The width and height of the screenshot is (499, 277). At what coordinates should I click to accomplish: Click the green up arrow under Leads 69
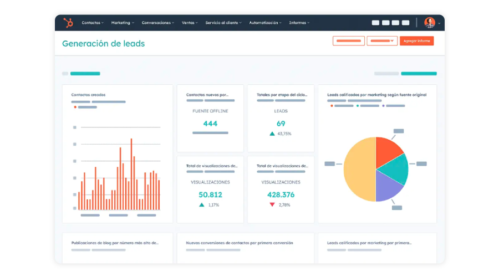[x=272, y=134]
